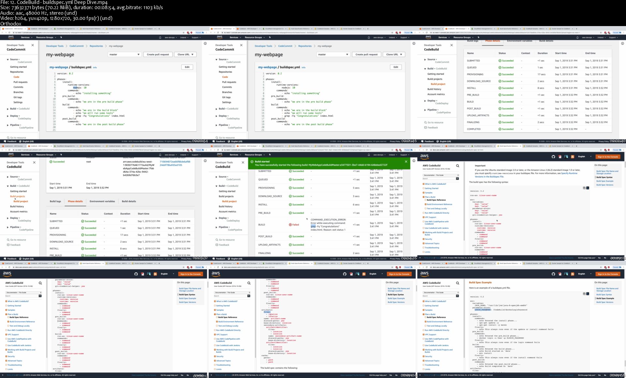This screenshot has width=626, height=378.
Task: Click the RSS feed icon in the 00:05:18 frame
Action: [x=573, y=157]
